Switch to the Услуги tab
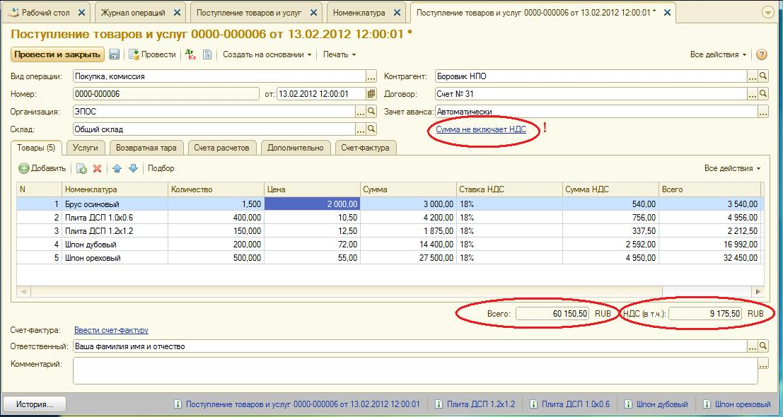Viewport: 783px width, 417px height. [86, 148]
